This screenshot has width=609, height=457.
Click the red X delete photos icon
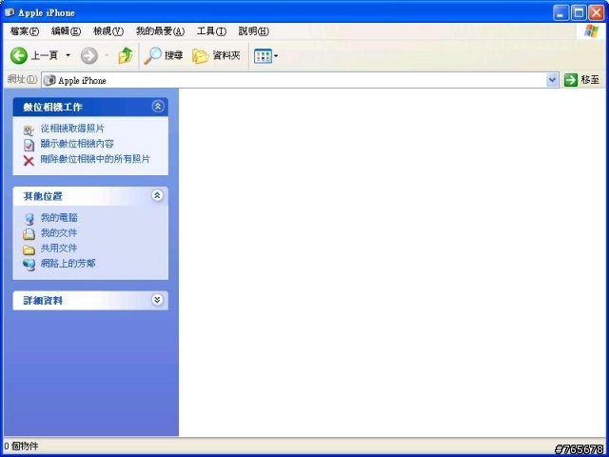29,161
